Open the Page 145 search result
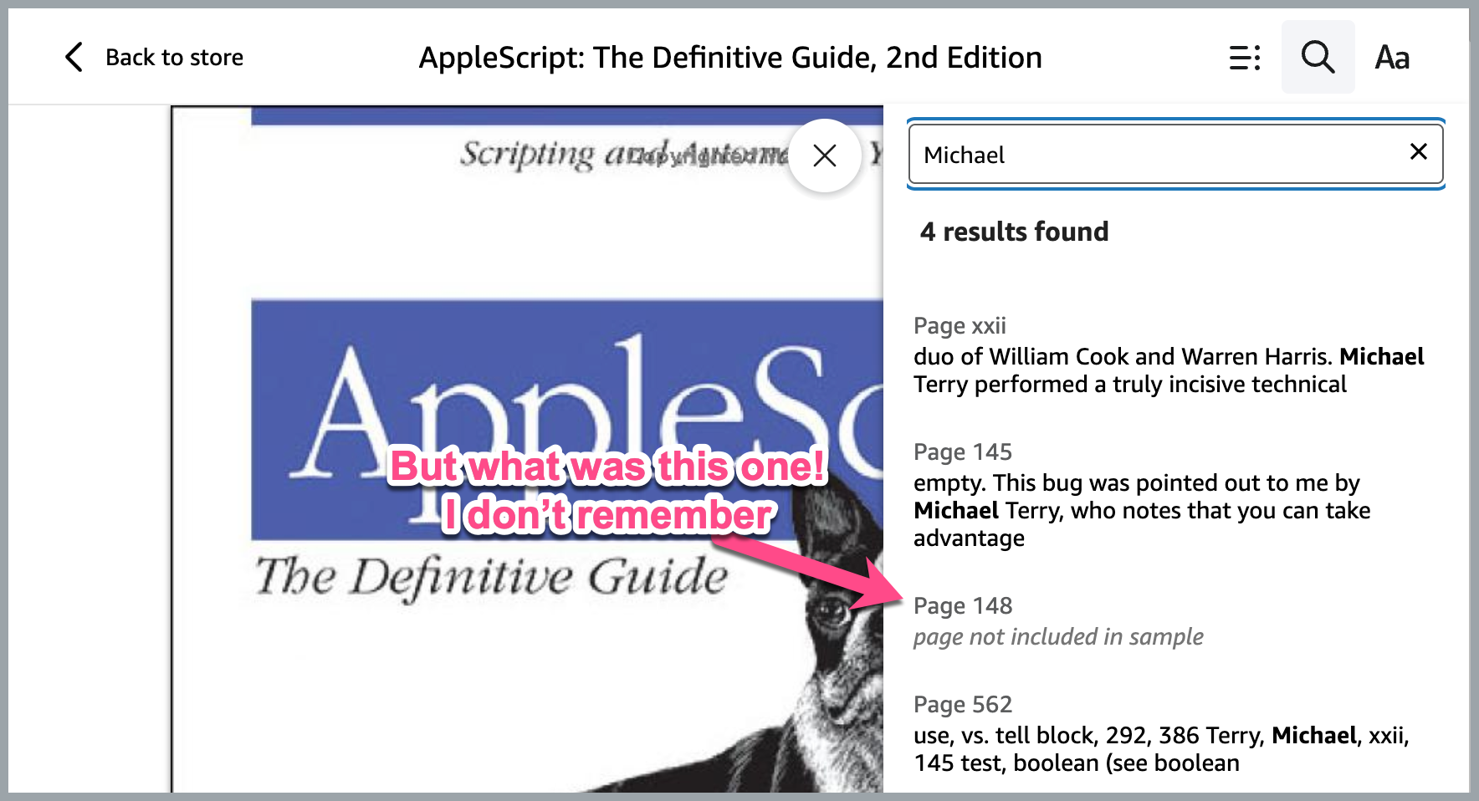Viewport: 1479px width, 801px height. 1142,496
